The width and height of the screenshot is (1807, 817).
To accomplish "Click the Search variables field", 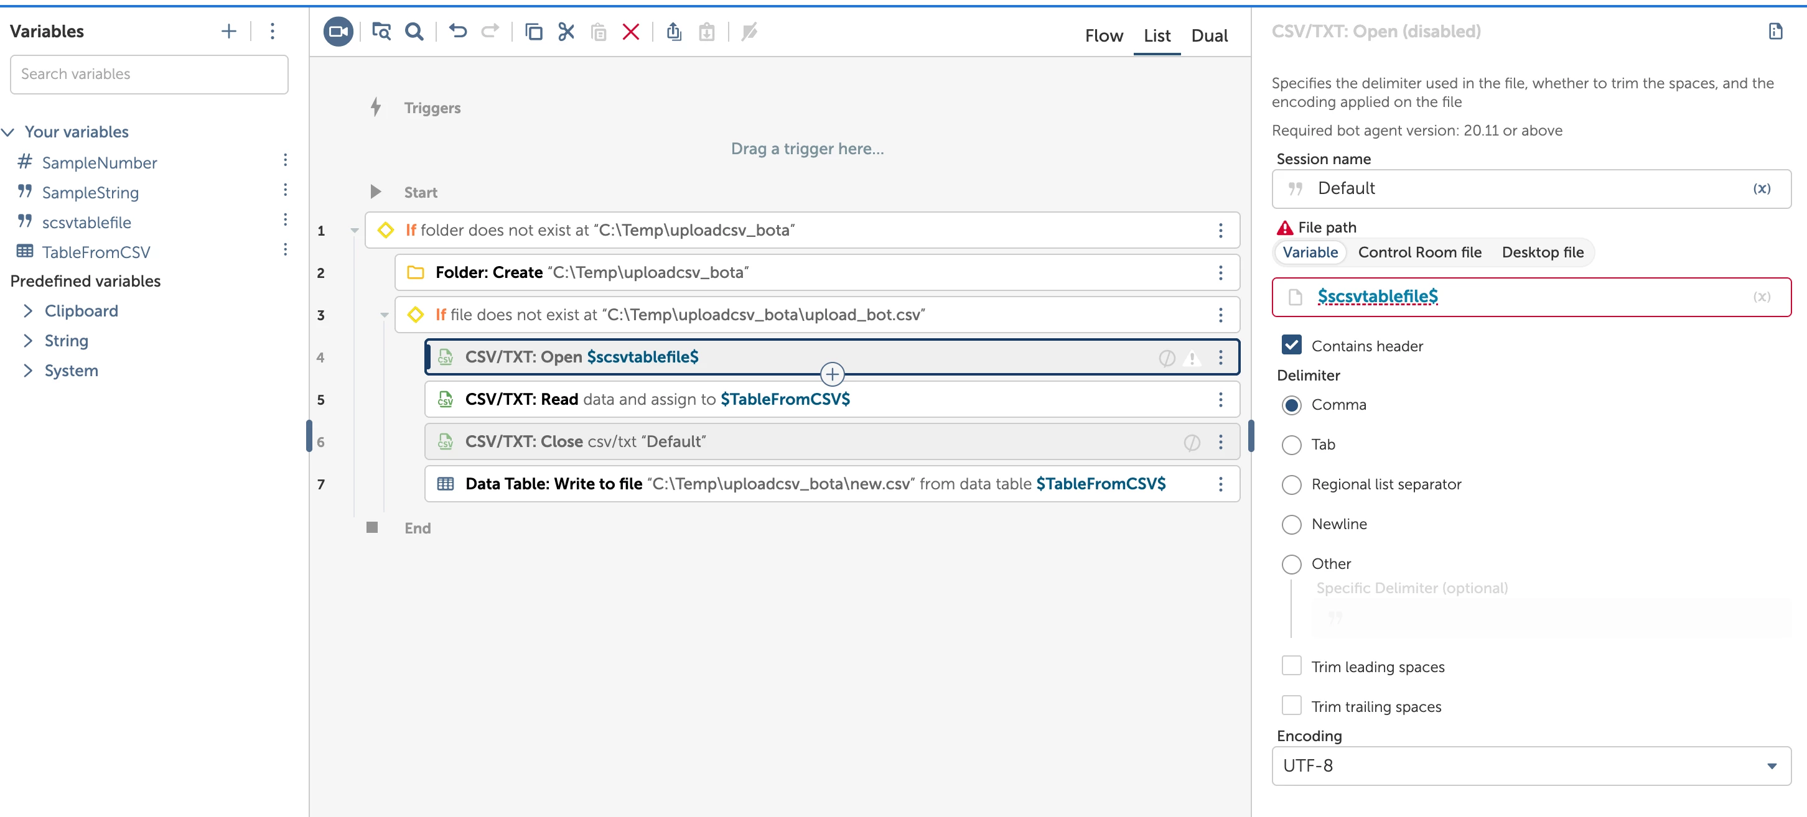I will (x=149, y=74).
